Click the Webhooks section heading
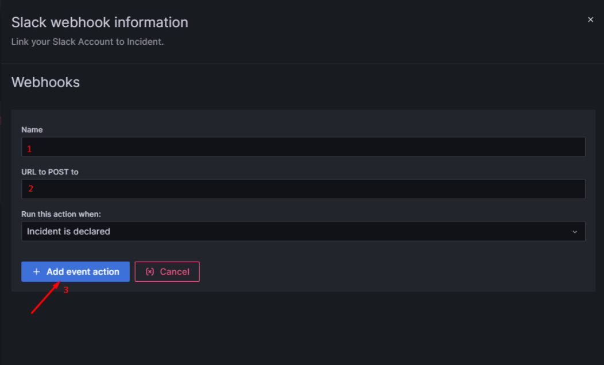604x365 pixels. coord(45,82)
